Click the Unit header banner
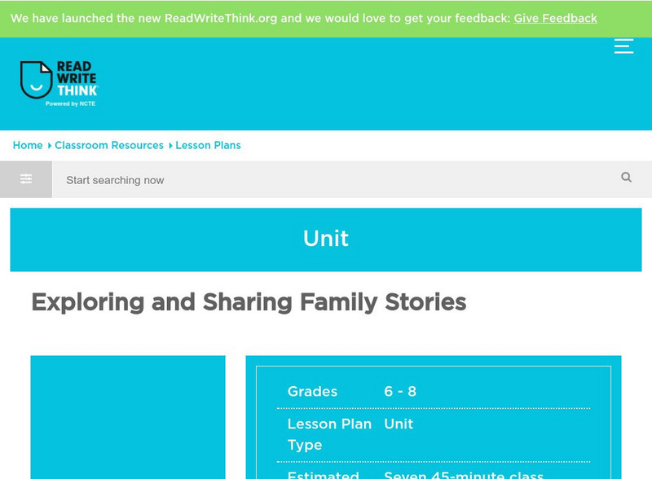 tap(326, 239)
